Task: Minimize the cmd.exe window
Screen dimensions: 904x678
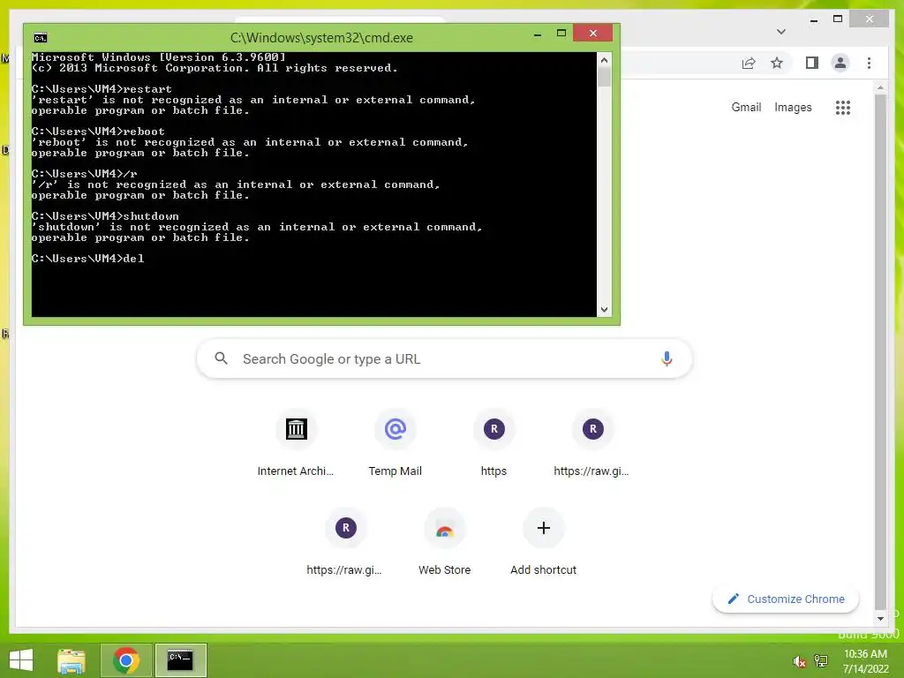Action: 538,34
